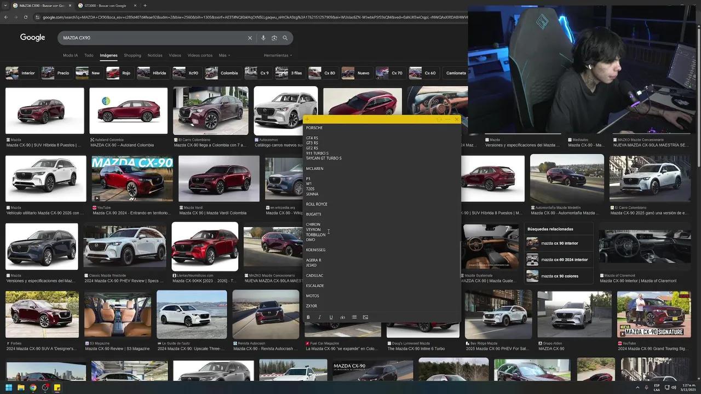Click the Híbrida filter chip
Screen dimensions: 701x394
pos(152,73)
